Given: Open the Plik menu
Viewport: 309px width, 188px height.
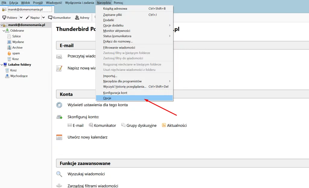Looking at the screenshot, I should click(4, 3).
